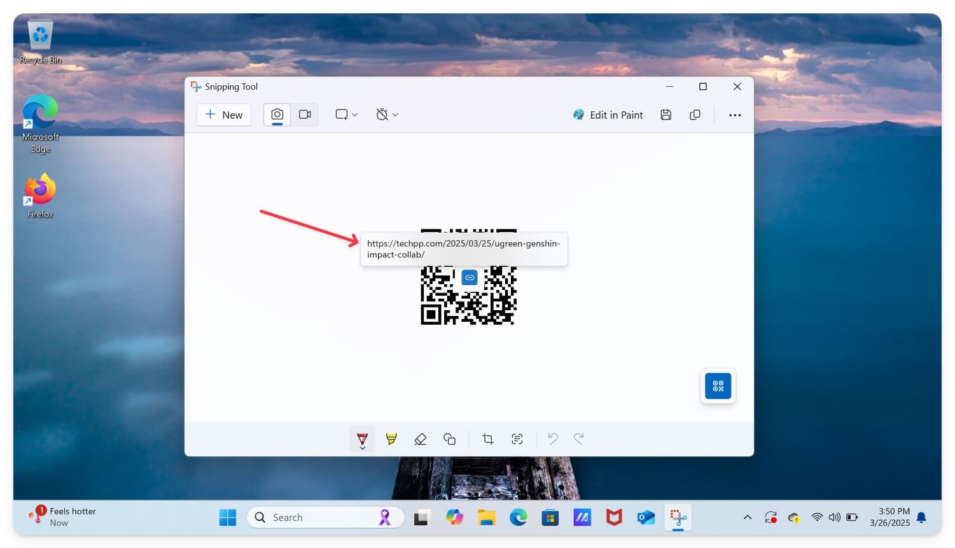The width and height of the screenshot is (955, 548).
Task: Crop the captured screenshot
Action: 488,439
